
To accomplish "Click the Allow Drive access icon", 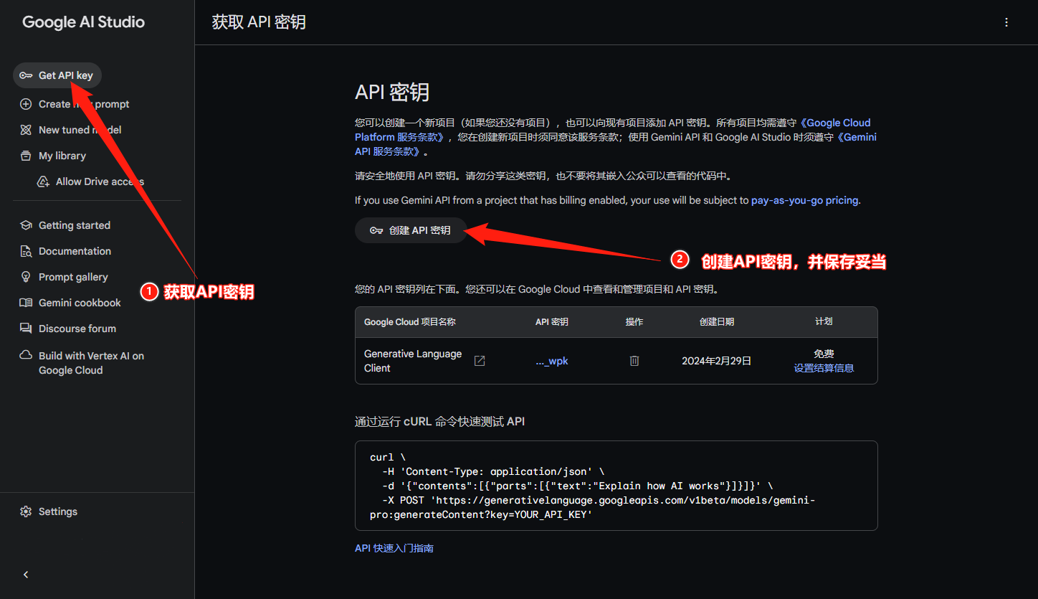I will click(43, 181).
